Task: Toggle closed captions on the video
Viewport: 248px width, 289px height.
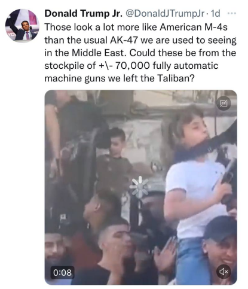Action: click(223, 104)
